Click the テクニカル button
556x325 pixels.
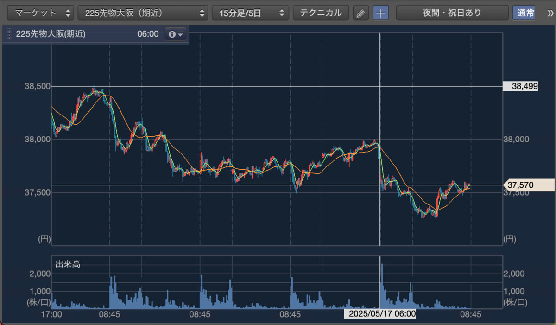coord(321,13)
